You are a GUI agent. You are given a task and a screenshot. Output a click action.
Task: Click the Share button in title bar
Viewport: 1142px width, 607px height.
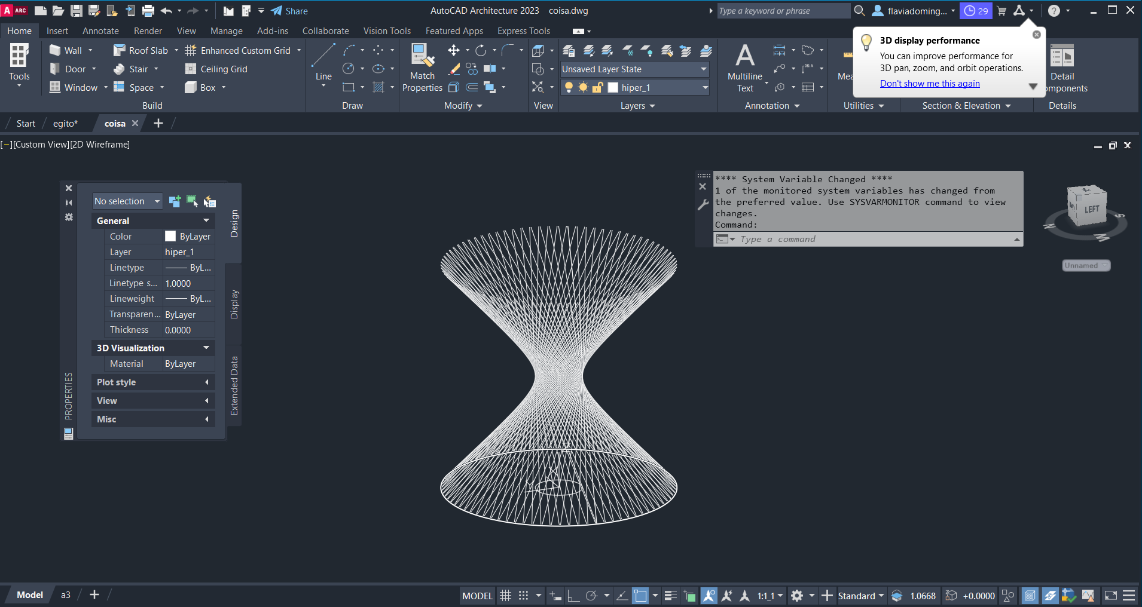[289, 11]
